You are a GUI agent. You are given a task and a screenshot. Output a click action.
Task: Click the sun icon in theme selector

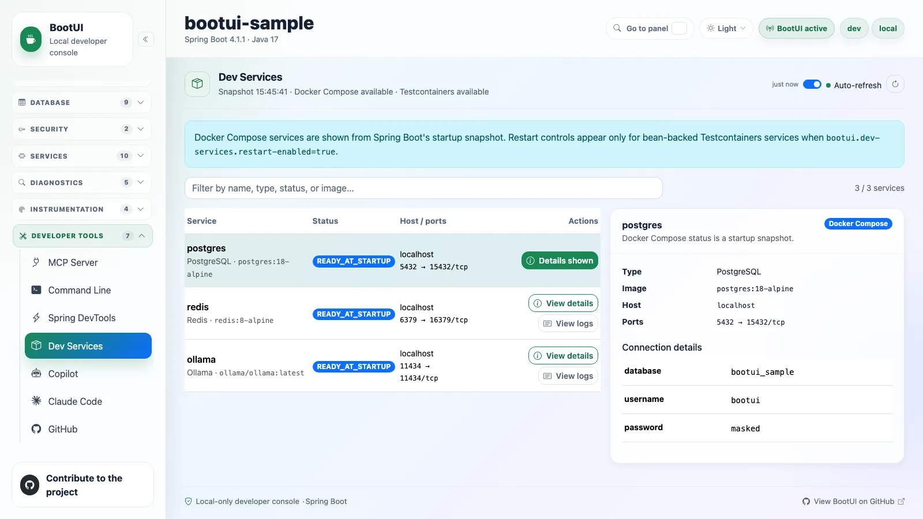click(x=711, y=28)
